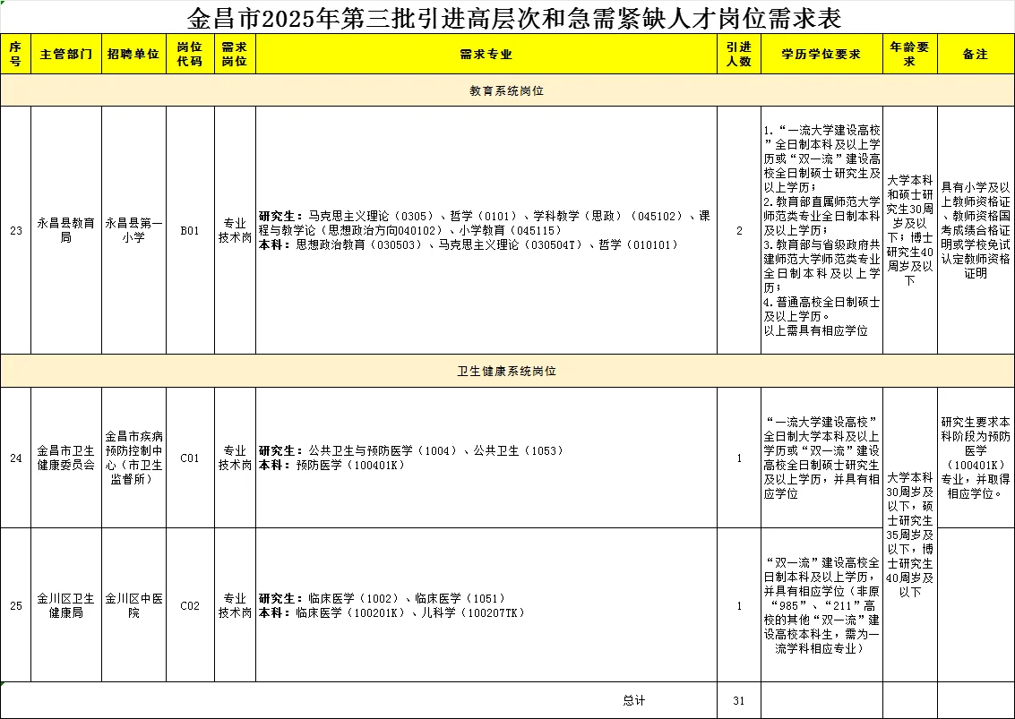The image size is (1015, 719).
Task: Click the 永昌县教育局 cell
Action: 65,229
